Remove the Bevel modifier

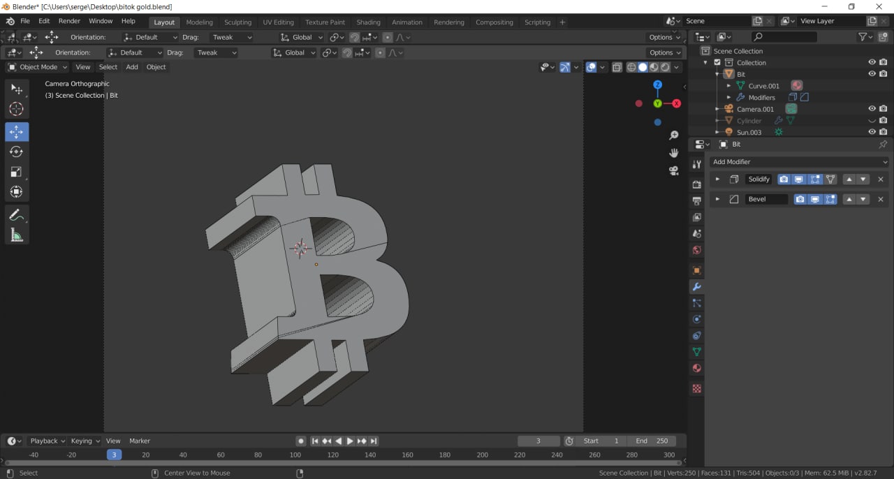pos(880,199)
